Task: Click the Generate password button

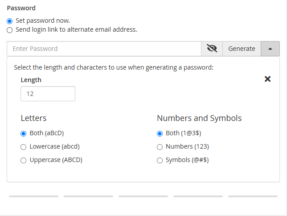Action: 242,49
